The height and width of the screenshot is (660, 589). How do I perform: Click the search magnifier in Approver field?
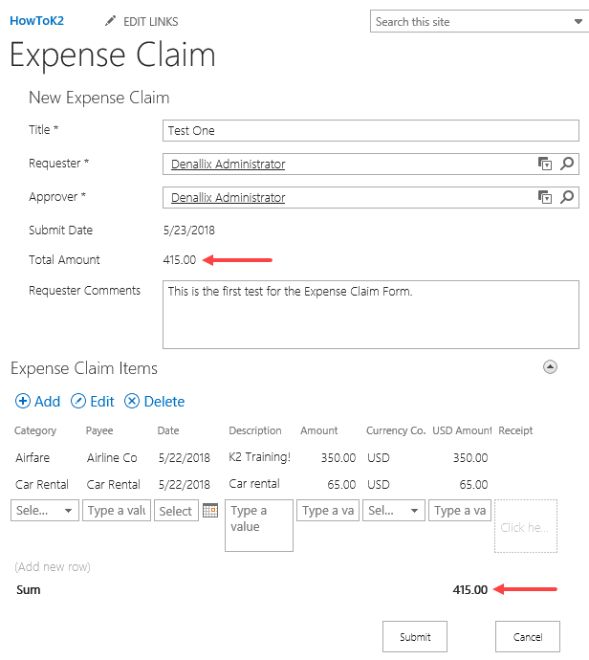coord(567,197)
